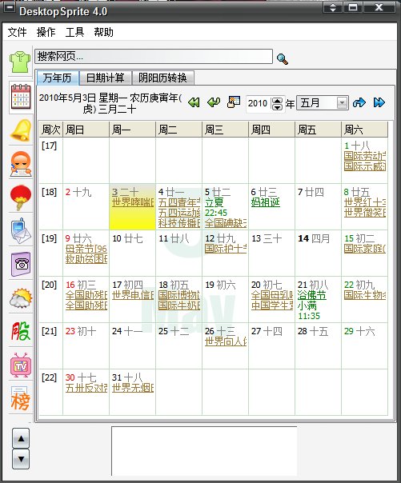
Task: Open the 浴佛节 link on May 21
Action: [311, 295]
